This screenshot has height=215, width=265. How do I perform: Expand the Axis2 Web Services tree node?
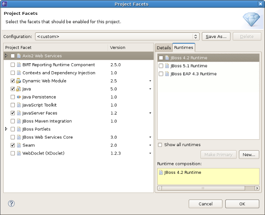(x=6, y=56)
